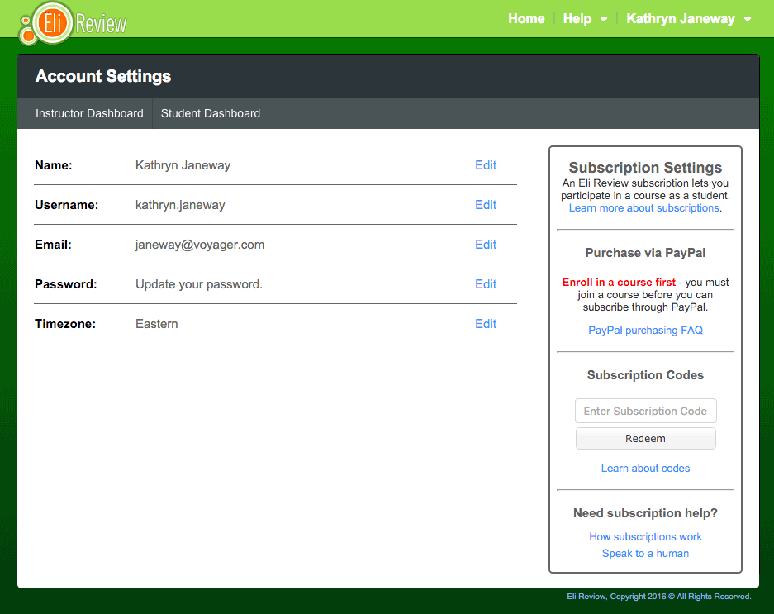774x614 pixels.
Task: Open the PayPal purchasing FAQ
Action: 645,330
